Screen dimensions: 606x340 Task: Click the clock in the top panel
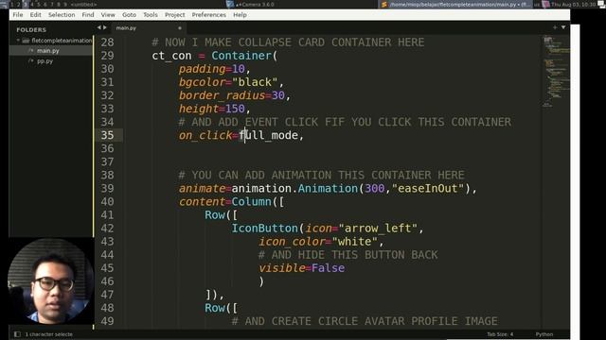[574, 4]
